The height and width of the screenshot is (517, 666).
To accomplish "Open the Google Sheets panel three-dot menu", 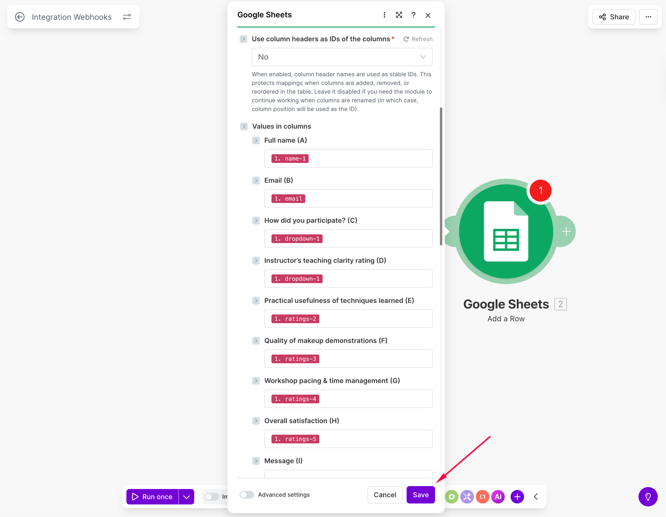I will coord(384,15).
